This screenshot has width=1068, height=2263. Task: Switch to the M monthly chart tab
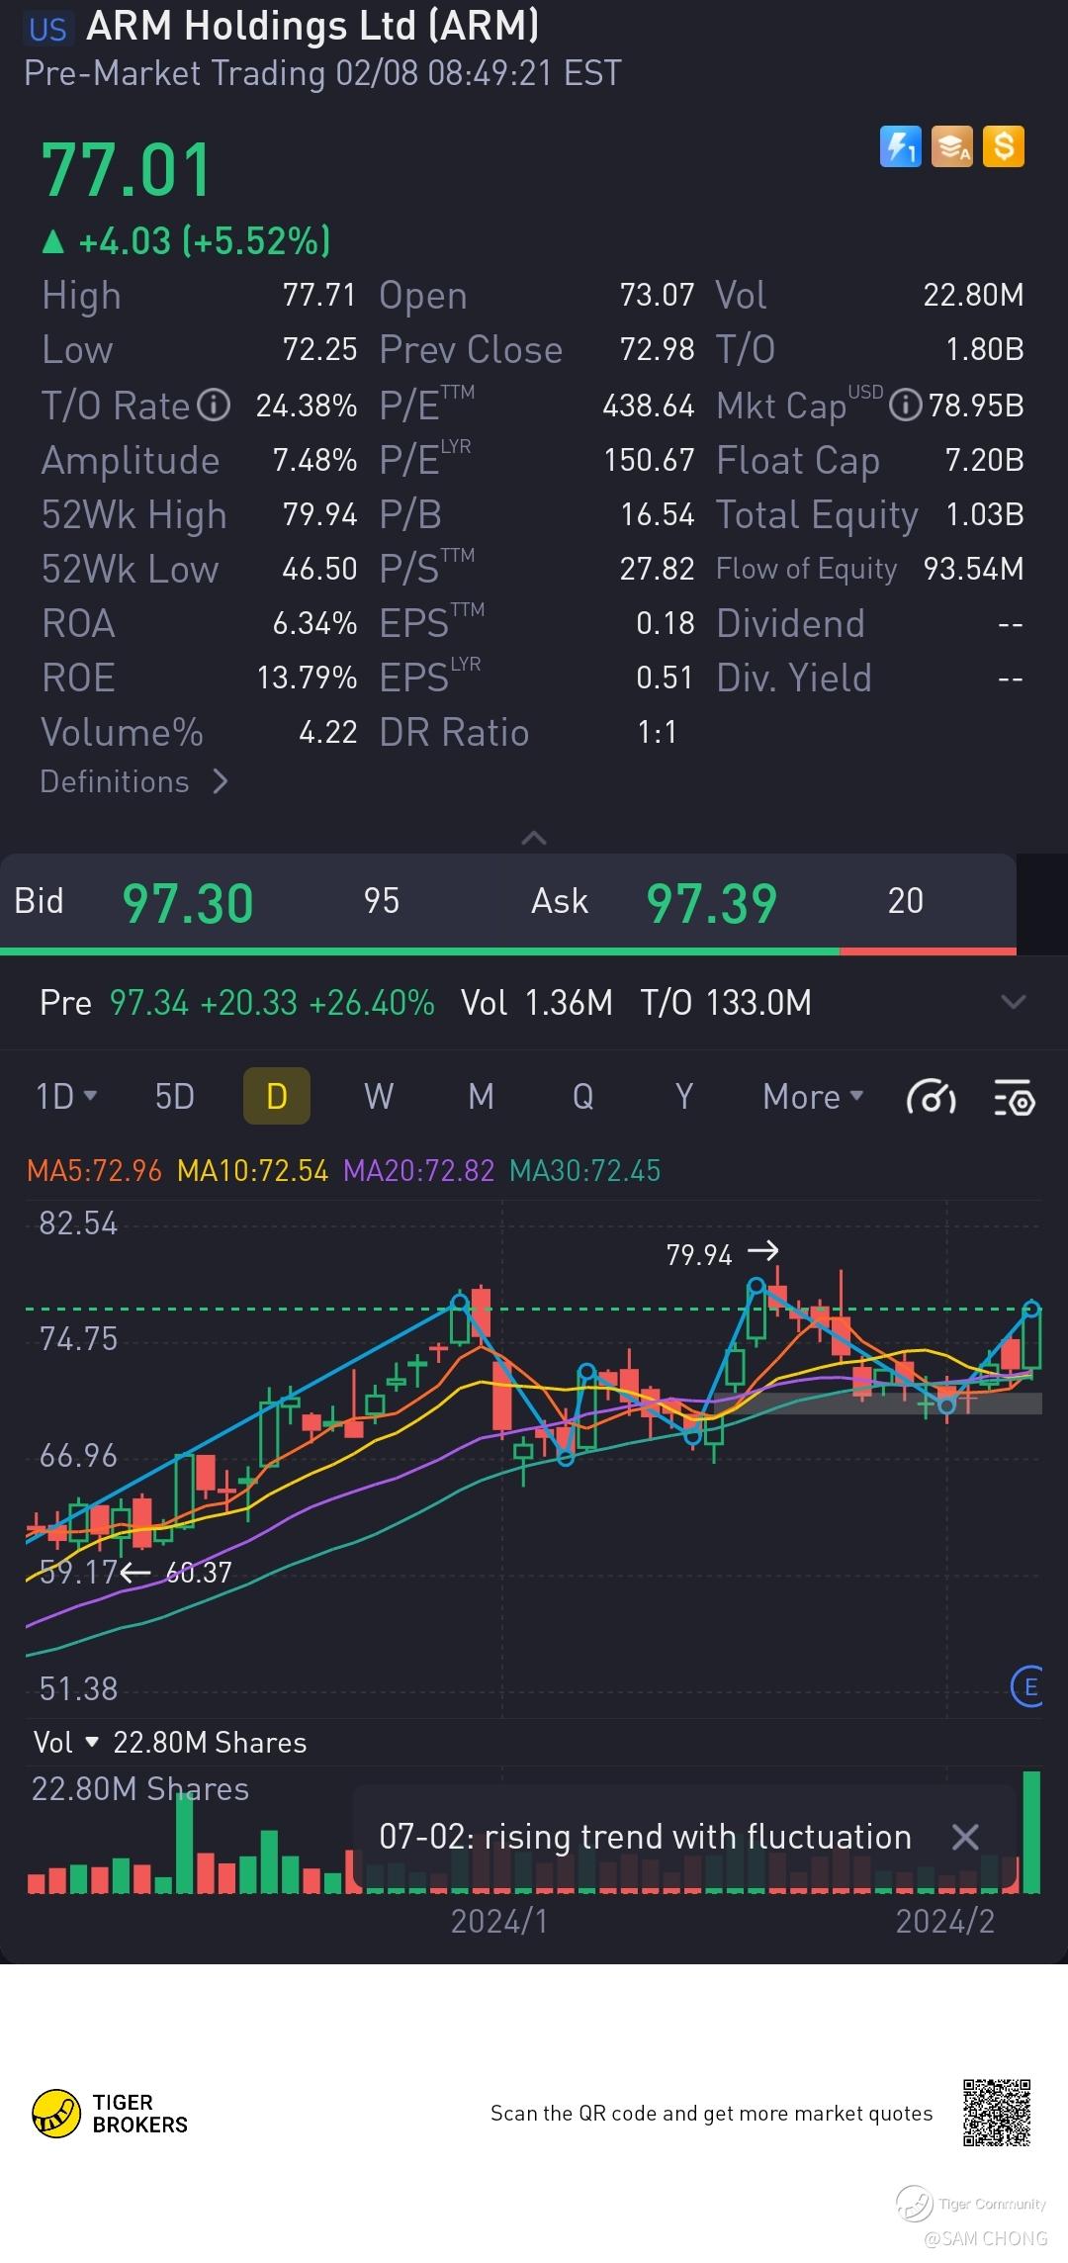coord(481,1097)
